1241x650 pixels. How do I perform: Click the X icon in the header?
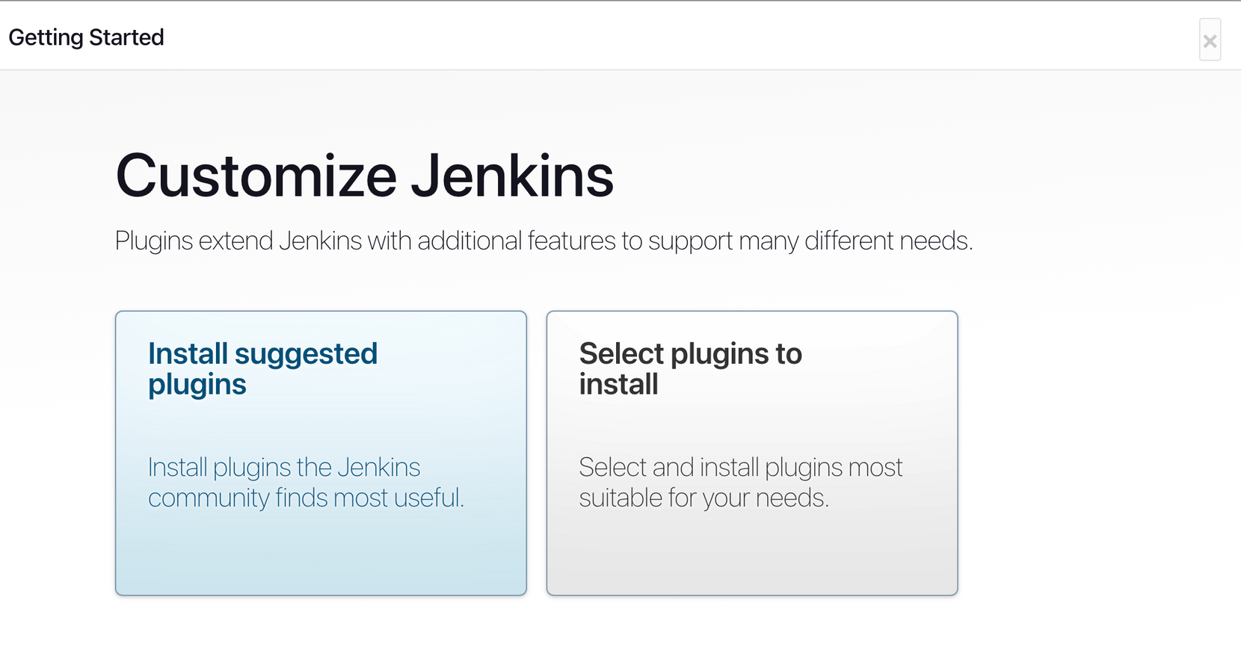point(1210,40)
